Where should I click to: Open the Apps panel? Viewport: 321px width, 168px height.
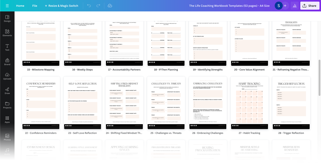[x=7, y=120]
